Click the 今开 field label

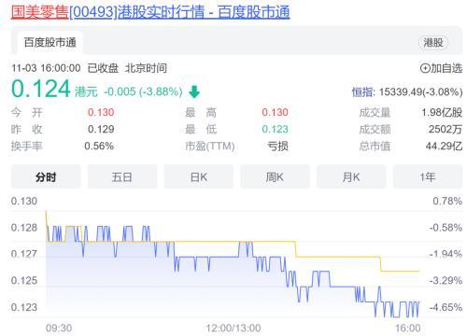pyautogui.click(x=27, y=112)
